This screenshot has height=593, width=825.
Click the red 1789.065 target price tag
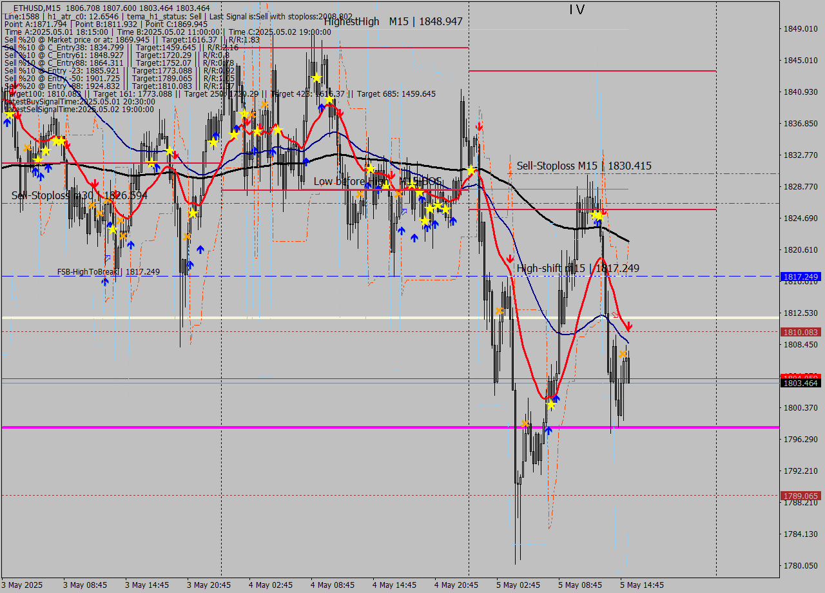[801, 496]
